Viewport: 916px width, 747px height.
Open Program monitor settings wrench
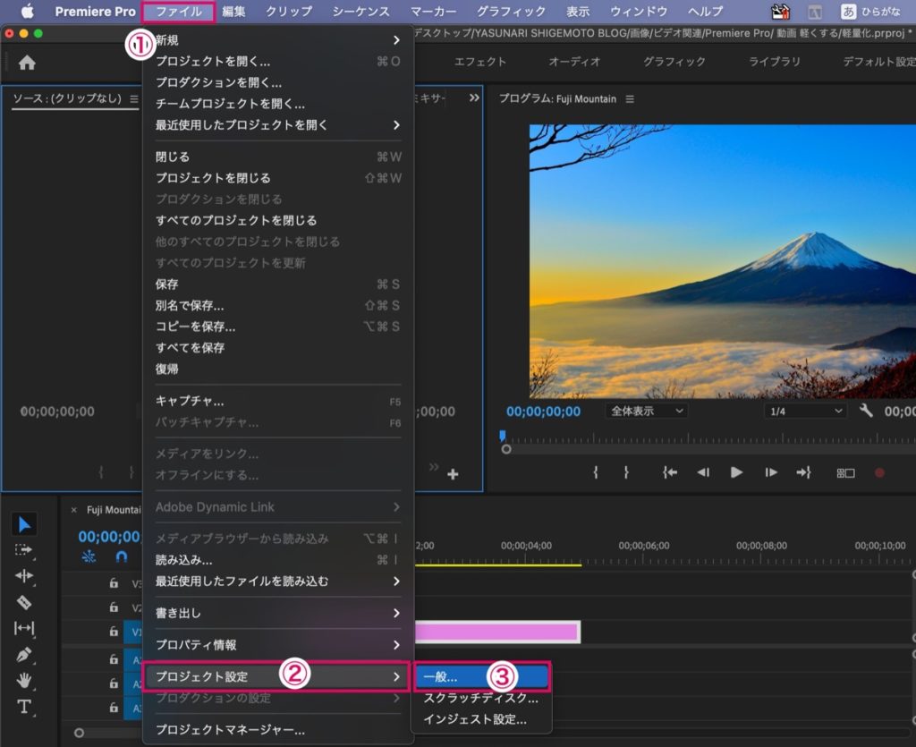coord(866,412)
